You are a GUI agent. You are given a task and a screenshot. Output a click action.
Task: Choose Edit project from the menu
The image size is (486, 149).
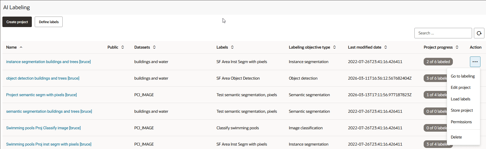461,88
